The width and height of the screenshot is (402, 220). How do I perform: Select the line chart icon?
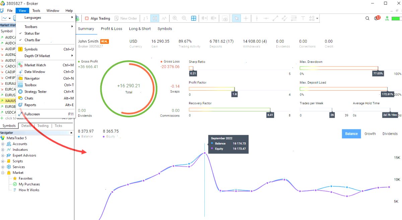(x=164, y=18)
